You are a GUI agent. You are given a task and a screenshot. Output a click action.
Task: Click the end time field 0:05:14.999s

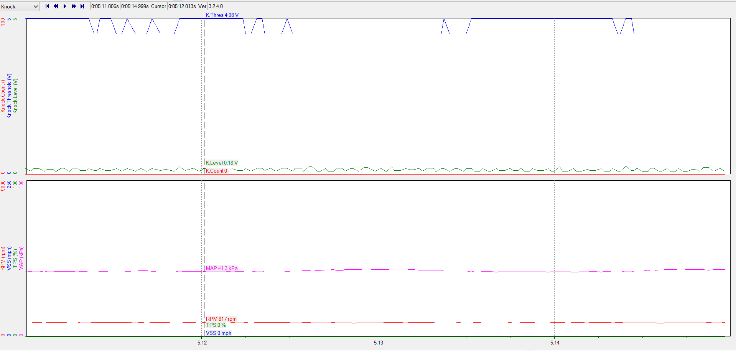(135, 6)
